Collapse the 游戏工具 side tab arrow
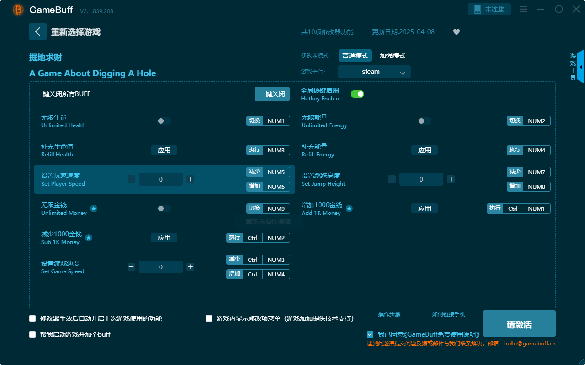Viewport: 585px width, 365px height. click(x=581, y=67)
